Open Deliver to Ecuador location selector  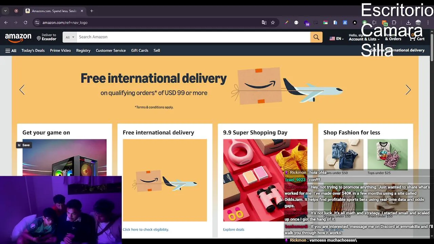(x=46, y=37)
